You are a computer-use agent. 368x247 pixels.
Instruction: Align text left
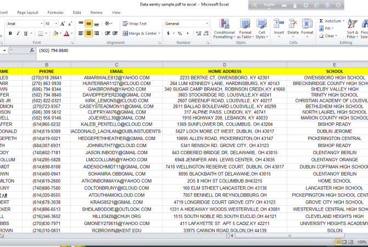(81, 33)
